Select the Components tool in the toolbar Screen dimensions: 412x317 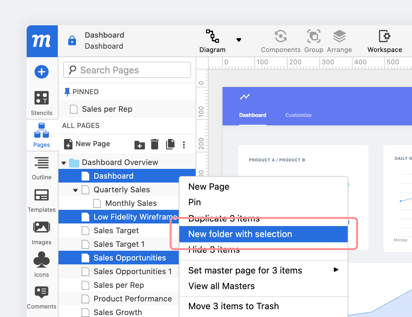(280, 41)
